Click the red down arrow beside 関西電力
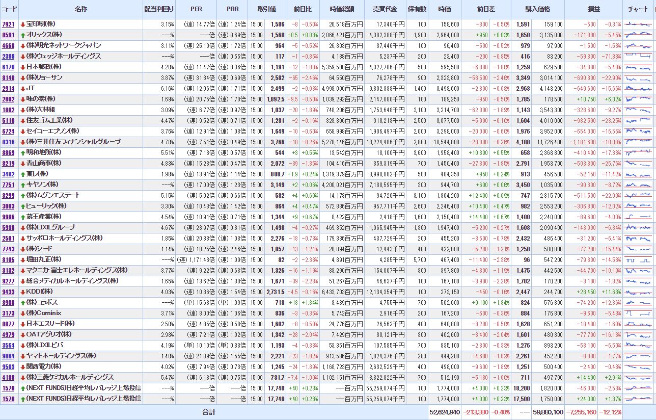The width and height of the screenshot is (656, 420). (x=23, y=366)
